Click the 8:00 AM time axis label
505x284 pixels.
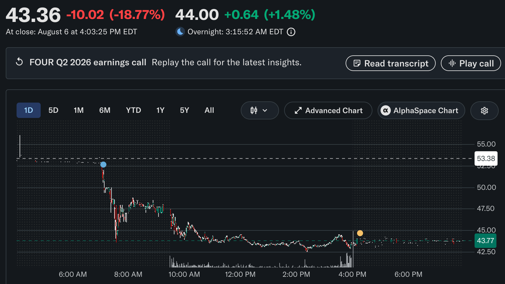coord(128,274)
